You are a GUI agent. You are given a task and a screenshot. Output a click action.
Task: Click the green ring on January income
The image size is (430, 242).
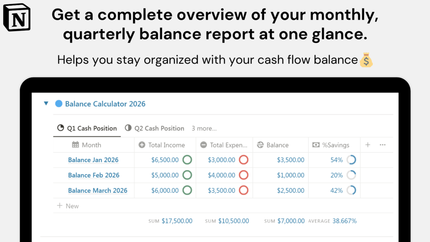(x=187, y=160)
